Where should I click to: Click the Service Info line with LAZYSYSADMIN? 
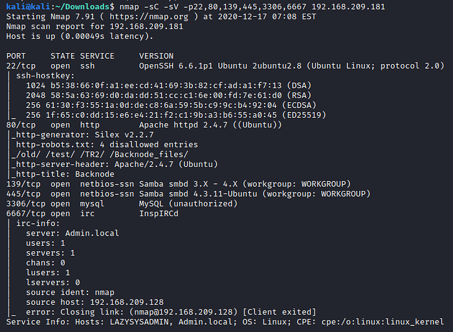(x=220, y=322)
